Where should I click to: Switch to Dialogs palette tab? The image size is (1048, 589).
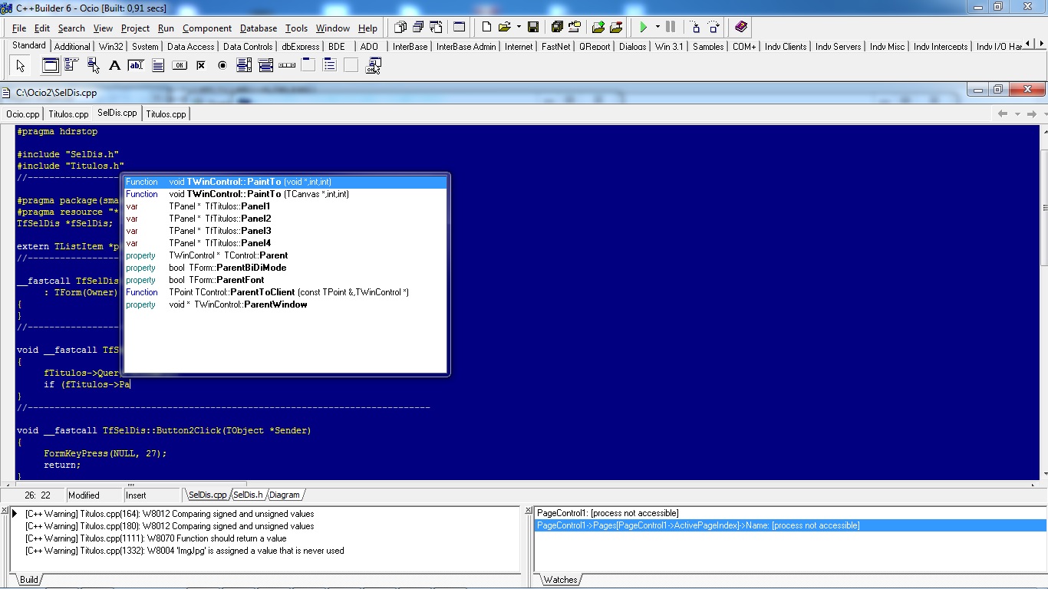point(633,46)
